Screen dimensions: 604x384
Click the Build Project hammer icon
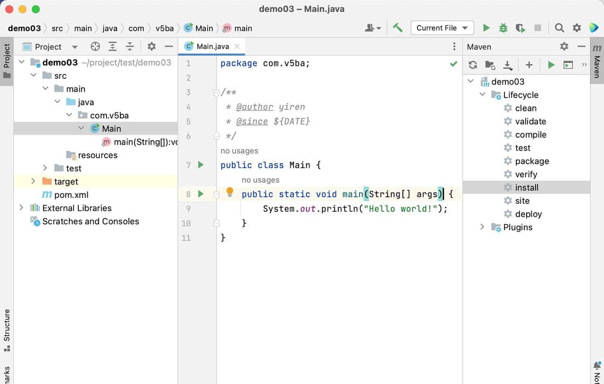(x=398, y=28)
